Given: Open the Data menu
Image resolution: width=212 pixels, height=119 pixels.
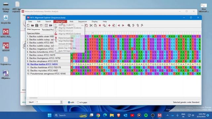Looking at the screenshot, I should tap(30, 21).
